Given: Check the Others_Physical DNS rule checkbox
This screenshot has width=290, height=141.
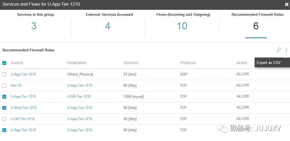Looking at the screenshot, I should 4,74.
